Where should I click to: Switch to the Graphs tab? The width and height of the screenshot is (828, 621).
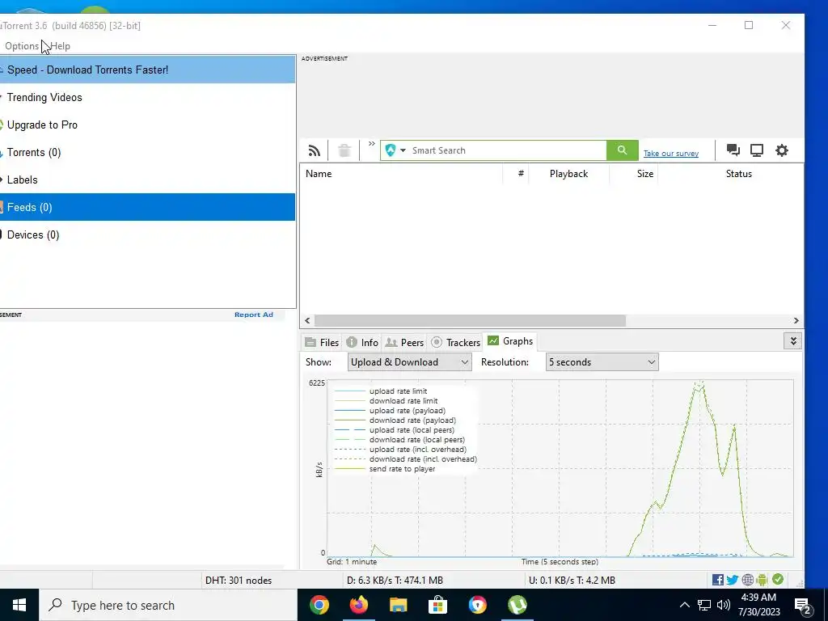510,341
